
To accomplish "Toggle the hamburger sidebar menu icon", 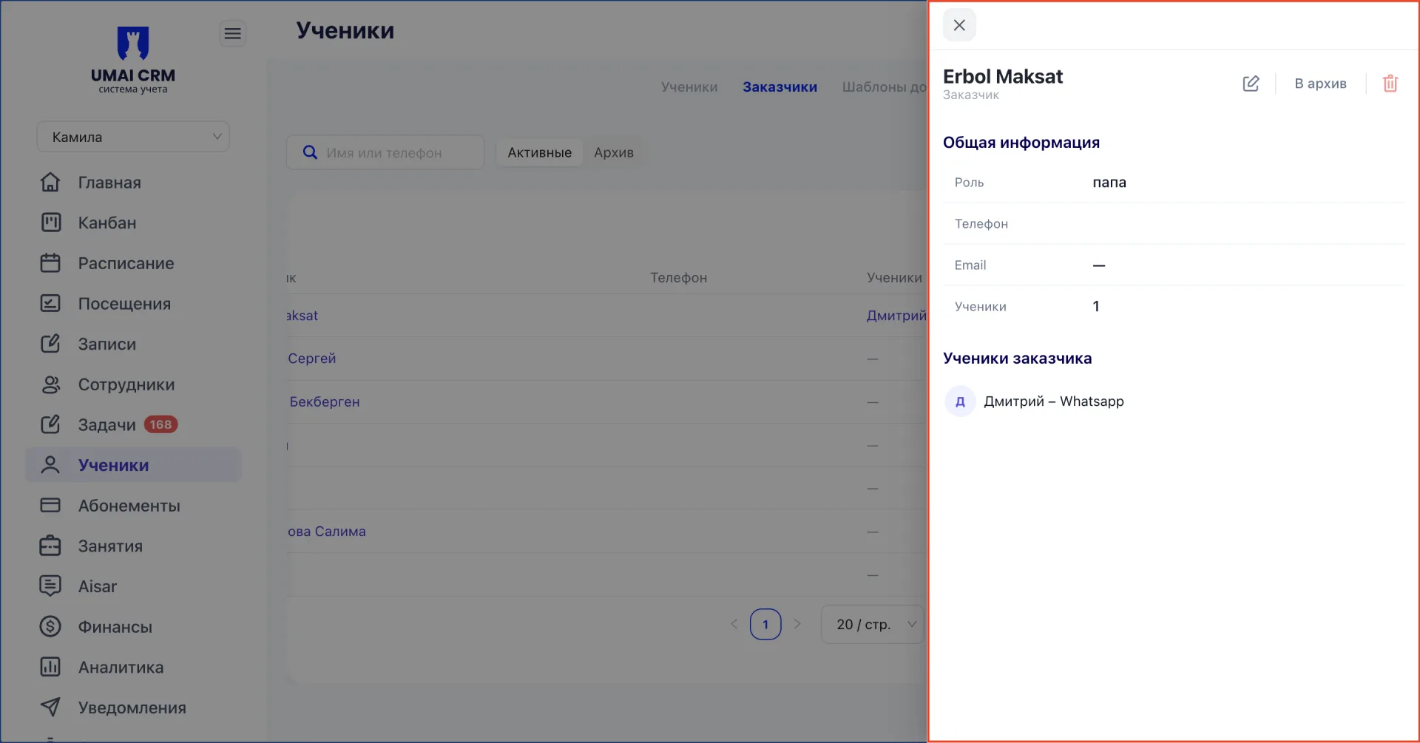I will 232,33.
